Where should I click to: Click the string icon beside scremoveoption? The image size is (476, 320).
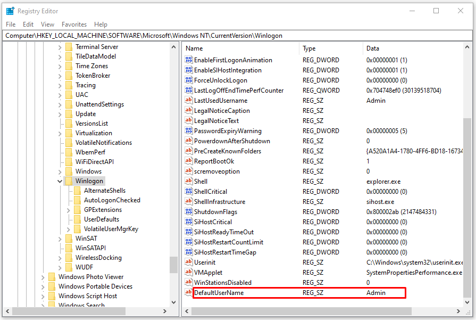(188, 171)
